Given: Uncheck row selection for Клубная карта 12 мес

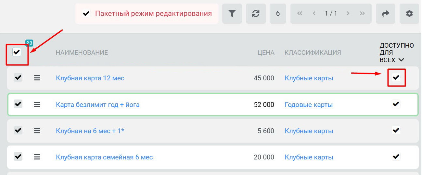Looking at the screenshot, I should tap(18, 77).
